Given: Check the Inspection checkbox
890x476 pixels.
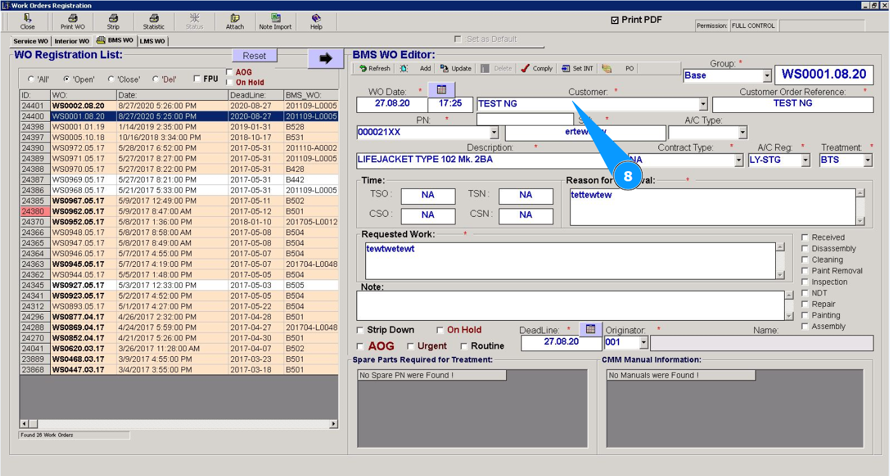Looking at the screenshot, I should (805, 282).
